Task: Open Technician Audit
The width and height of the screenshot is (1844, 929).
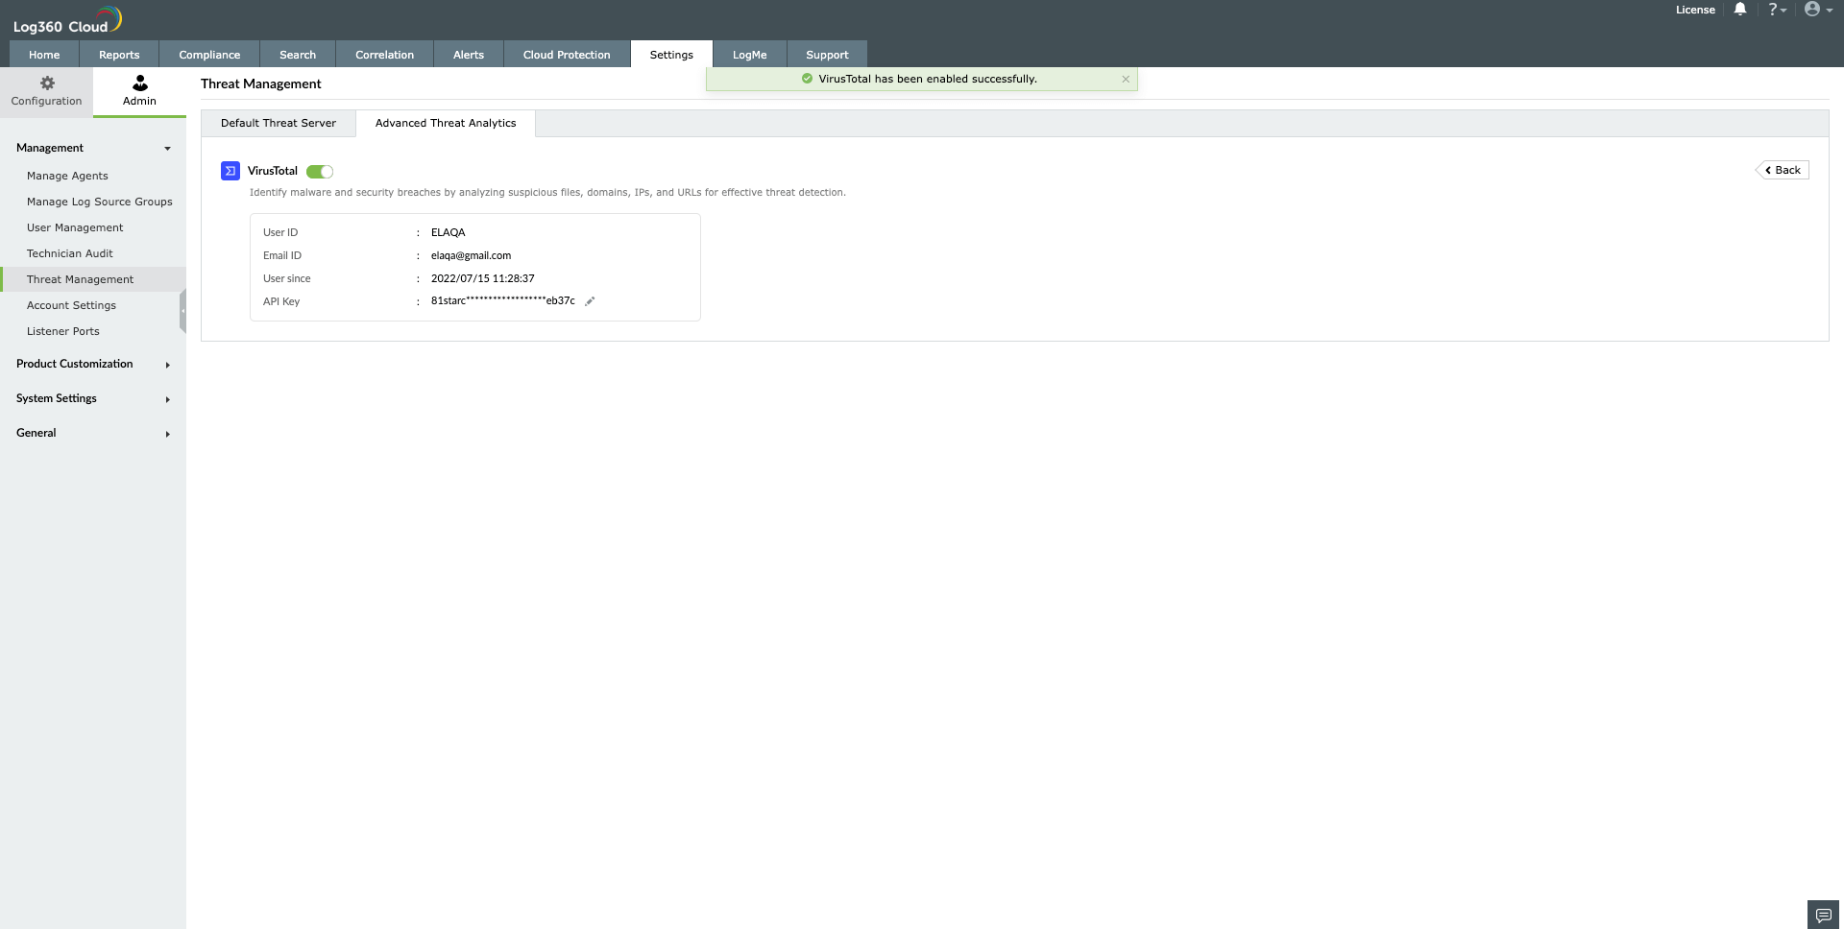Action: 70,253
